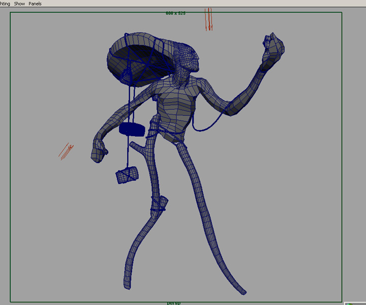
Task: Select the red directional light above the character
Action: click(208, 19)
